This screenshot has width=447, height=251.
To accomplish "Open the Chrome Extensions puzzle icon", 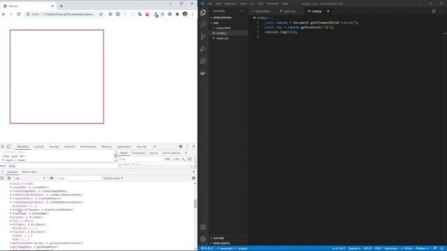I will [177, 14].
